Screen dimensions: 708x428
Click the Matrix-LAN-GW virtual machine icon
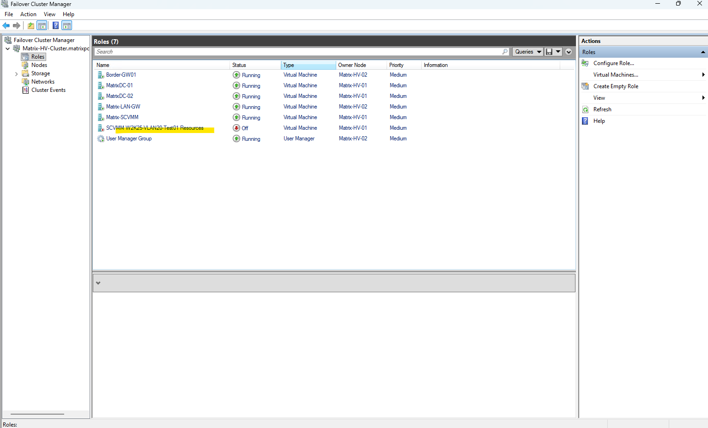pyautogui.click(x=101, y=107)
